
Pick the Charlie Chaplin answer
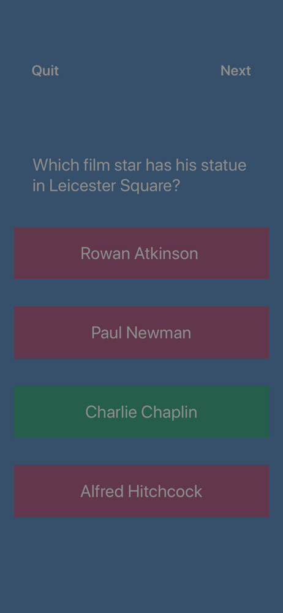[141, 412]
